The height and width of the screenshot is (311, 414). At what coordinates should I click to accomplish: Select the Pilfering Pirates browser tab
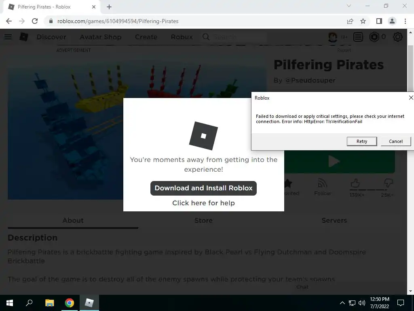[52, 7]
